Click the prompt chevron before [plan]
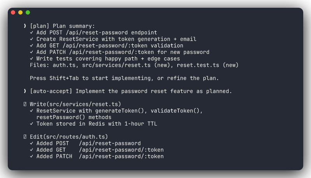311x178 pixels. [x=25, y=26]
